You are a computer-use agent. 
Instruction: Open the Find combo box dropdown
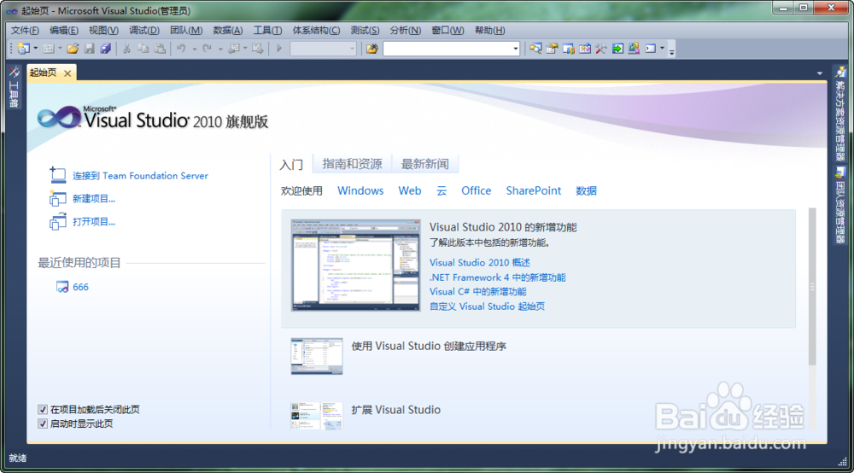click(515, 49)
